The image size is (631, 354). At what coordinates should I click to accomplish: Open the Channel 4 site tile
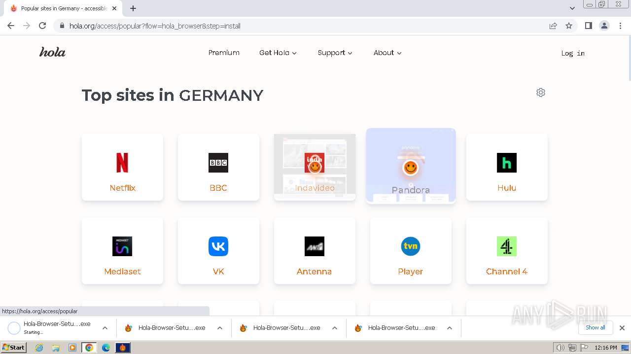point(507,251)
